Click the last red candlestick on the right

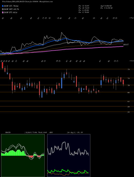coord(123,82)
